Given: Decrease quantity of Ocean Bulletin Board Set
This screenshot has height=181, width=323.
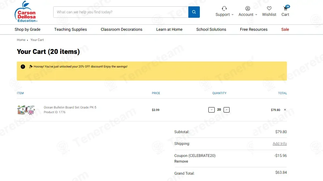Looking at the screenshot, I should (x=211, y=110).
